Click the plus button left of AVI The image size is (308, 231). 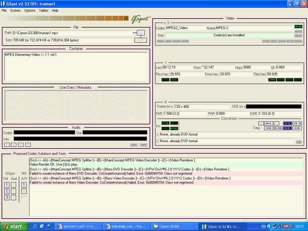pyautogui.click(x=261, y=123)
